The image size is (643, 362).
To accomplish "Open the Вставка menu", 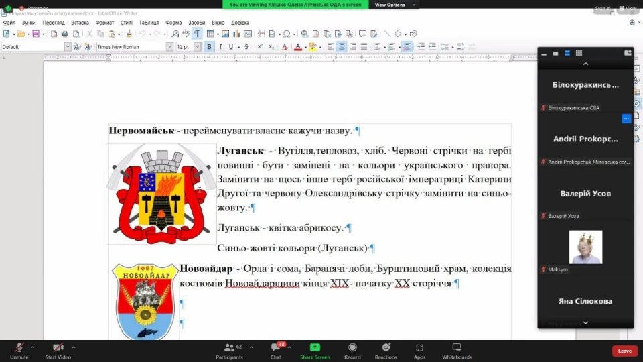I will (x=80, y=23).
